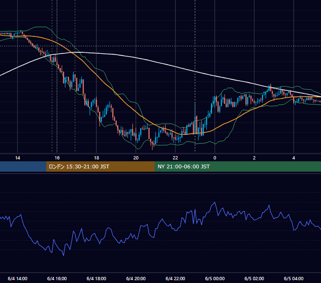
Task: Click the hour label 14 on price chart axis
Action: coord(17,158)
